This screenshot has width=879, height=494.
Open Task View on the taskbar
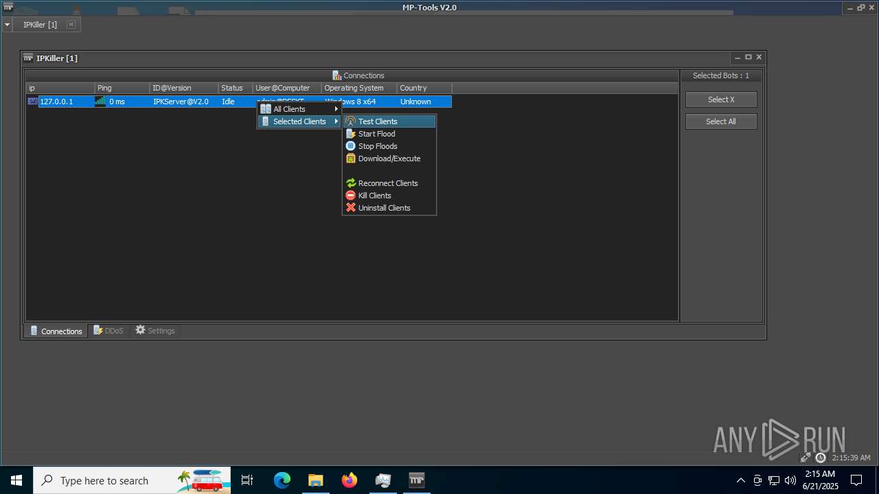pyautogui.click(x=247, y=480)
